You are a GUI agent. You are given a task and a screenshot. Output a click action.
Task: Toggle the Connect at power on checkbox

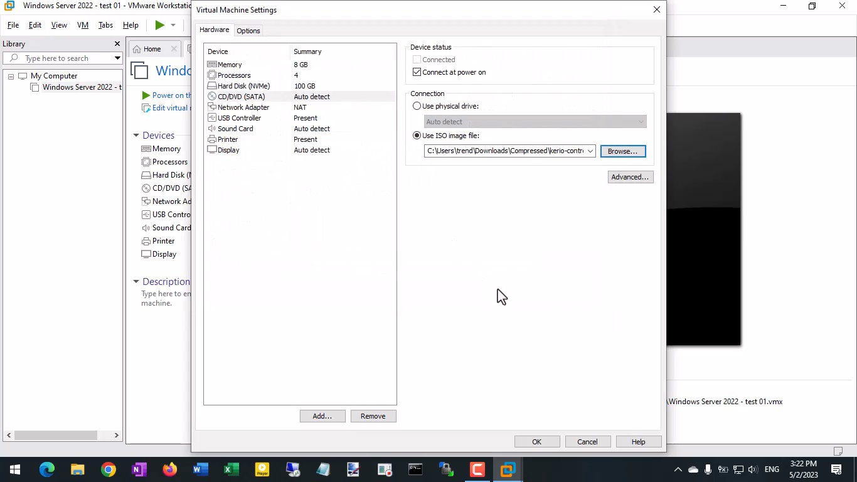pos(417,72)
